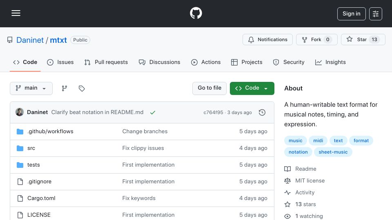Open the Security tab
Image resolution: width=392 pixels, height=220 pixels.
coord(289,62)
